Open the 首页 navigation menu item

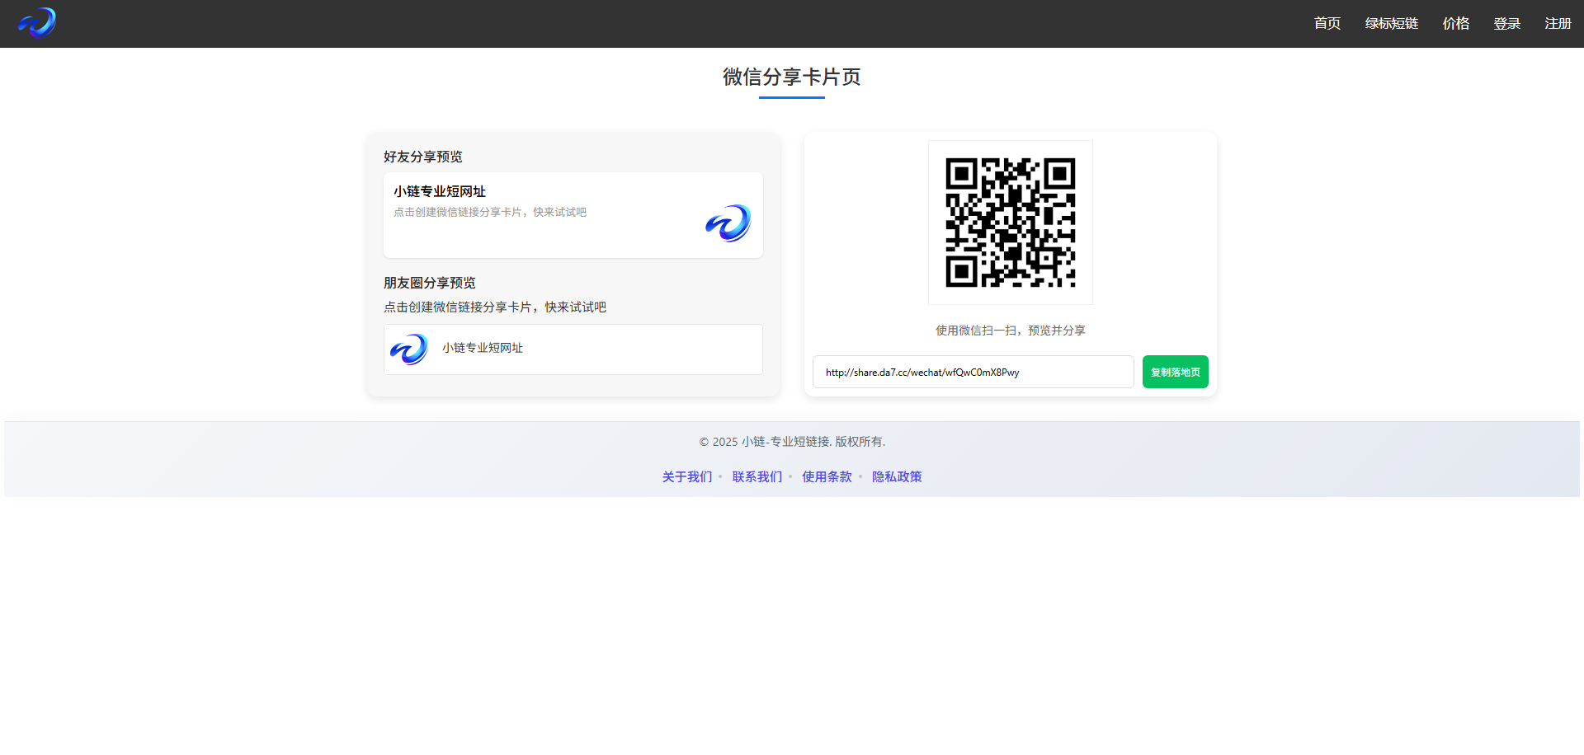tap(1327, 23)
